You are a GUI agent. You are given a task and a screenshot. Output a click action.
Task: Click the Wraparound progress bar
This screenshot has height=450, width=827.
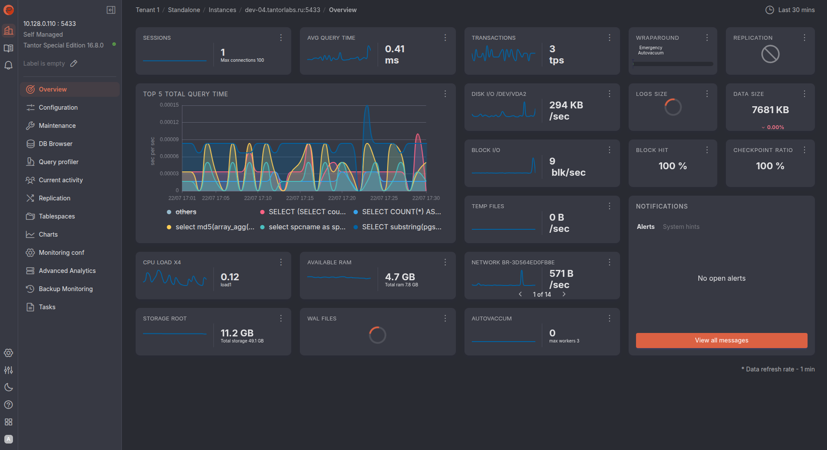click(x=673, y=64)
